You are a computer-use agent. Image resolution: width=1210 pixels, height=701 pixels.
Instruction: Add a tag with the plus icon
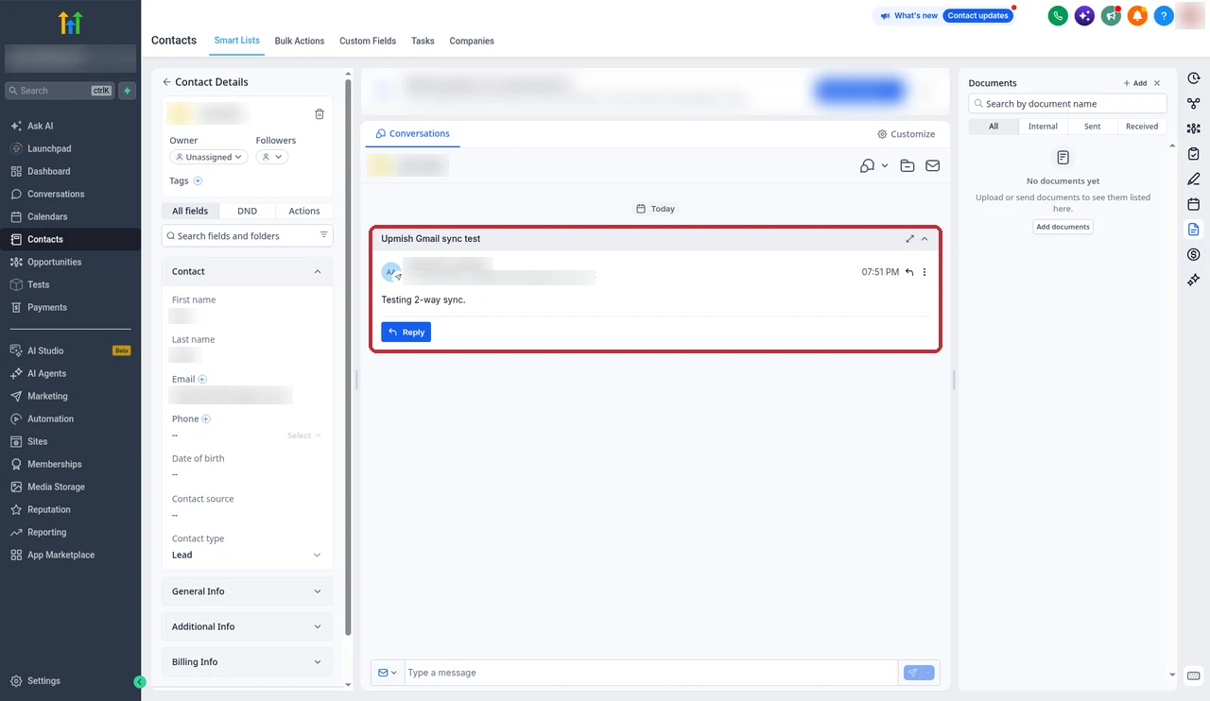pyautogui.click(x=198, y=180)
